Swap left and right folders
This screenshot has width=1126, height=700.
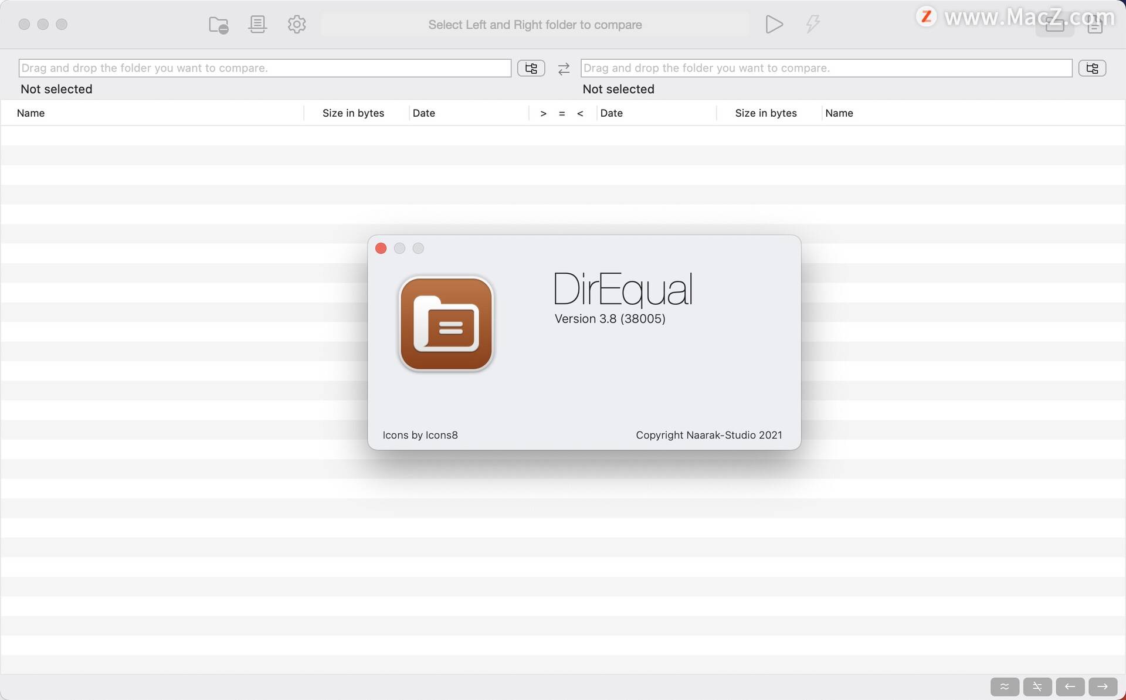click(564, 69)
